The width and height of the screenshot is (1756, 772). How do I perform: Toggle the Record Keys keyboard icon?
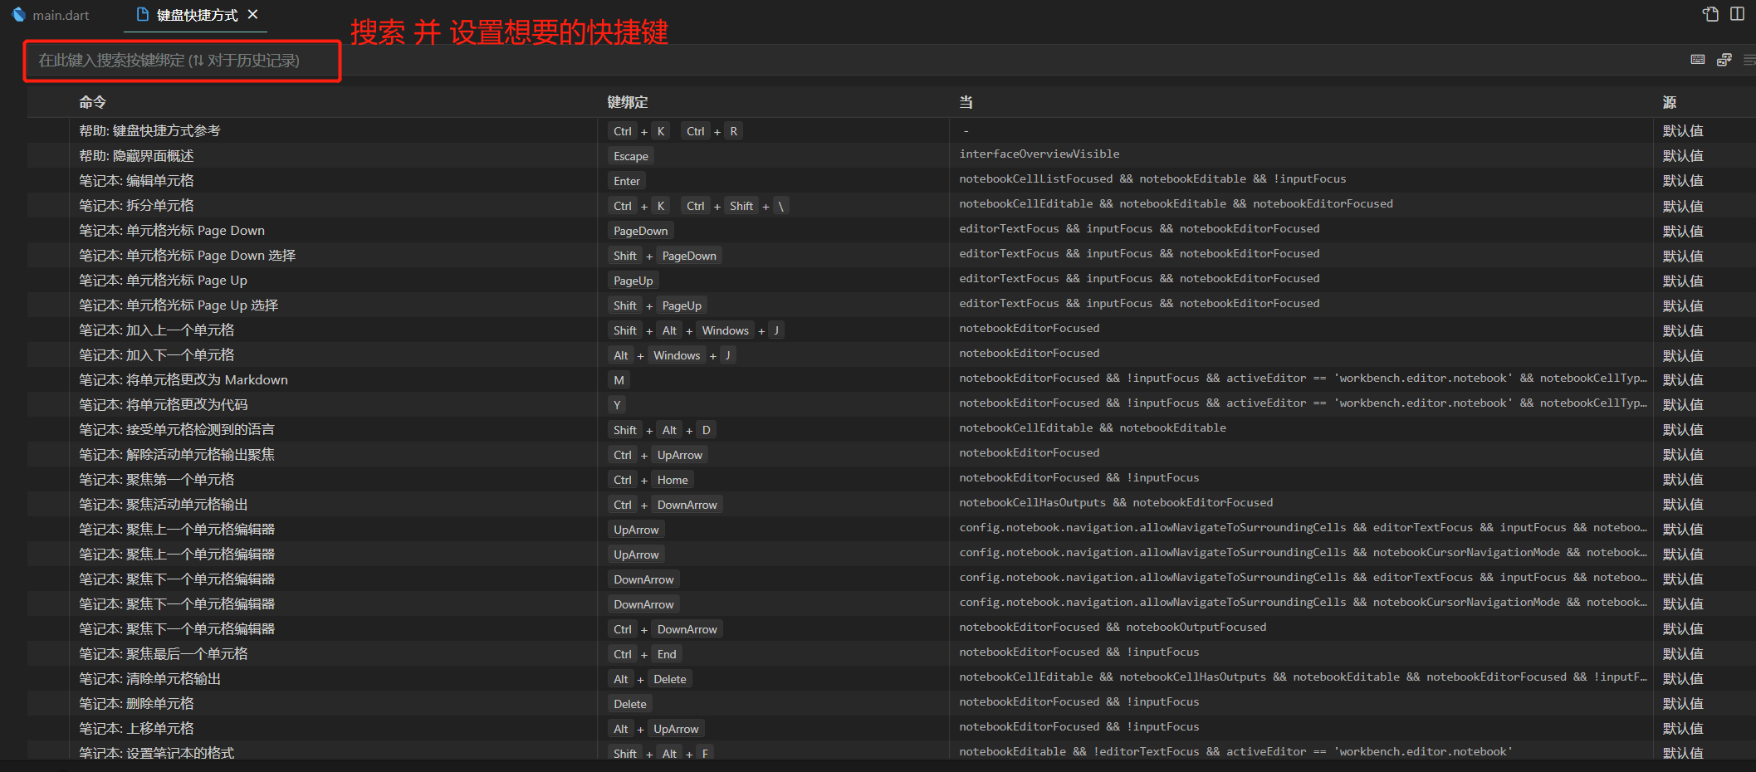(x=1698, y=60)
